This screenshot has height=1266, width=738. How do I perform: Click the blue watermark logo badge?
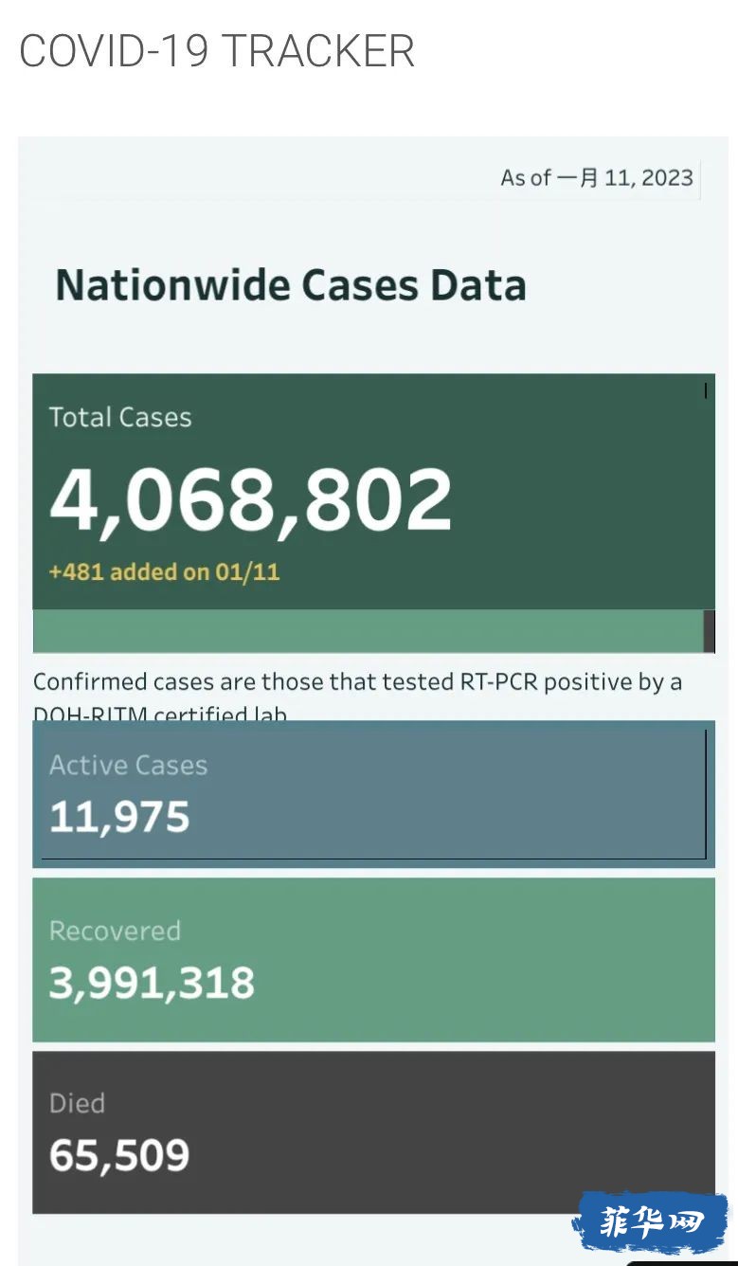[651, 1223]
